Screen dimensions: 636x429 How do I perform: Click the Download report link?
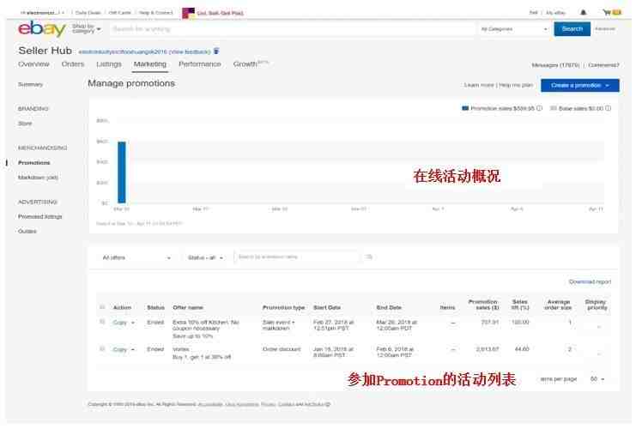[590, 281]
